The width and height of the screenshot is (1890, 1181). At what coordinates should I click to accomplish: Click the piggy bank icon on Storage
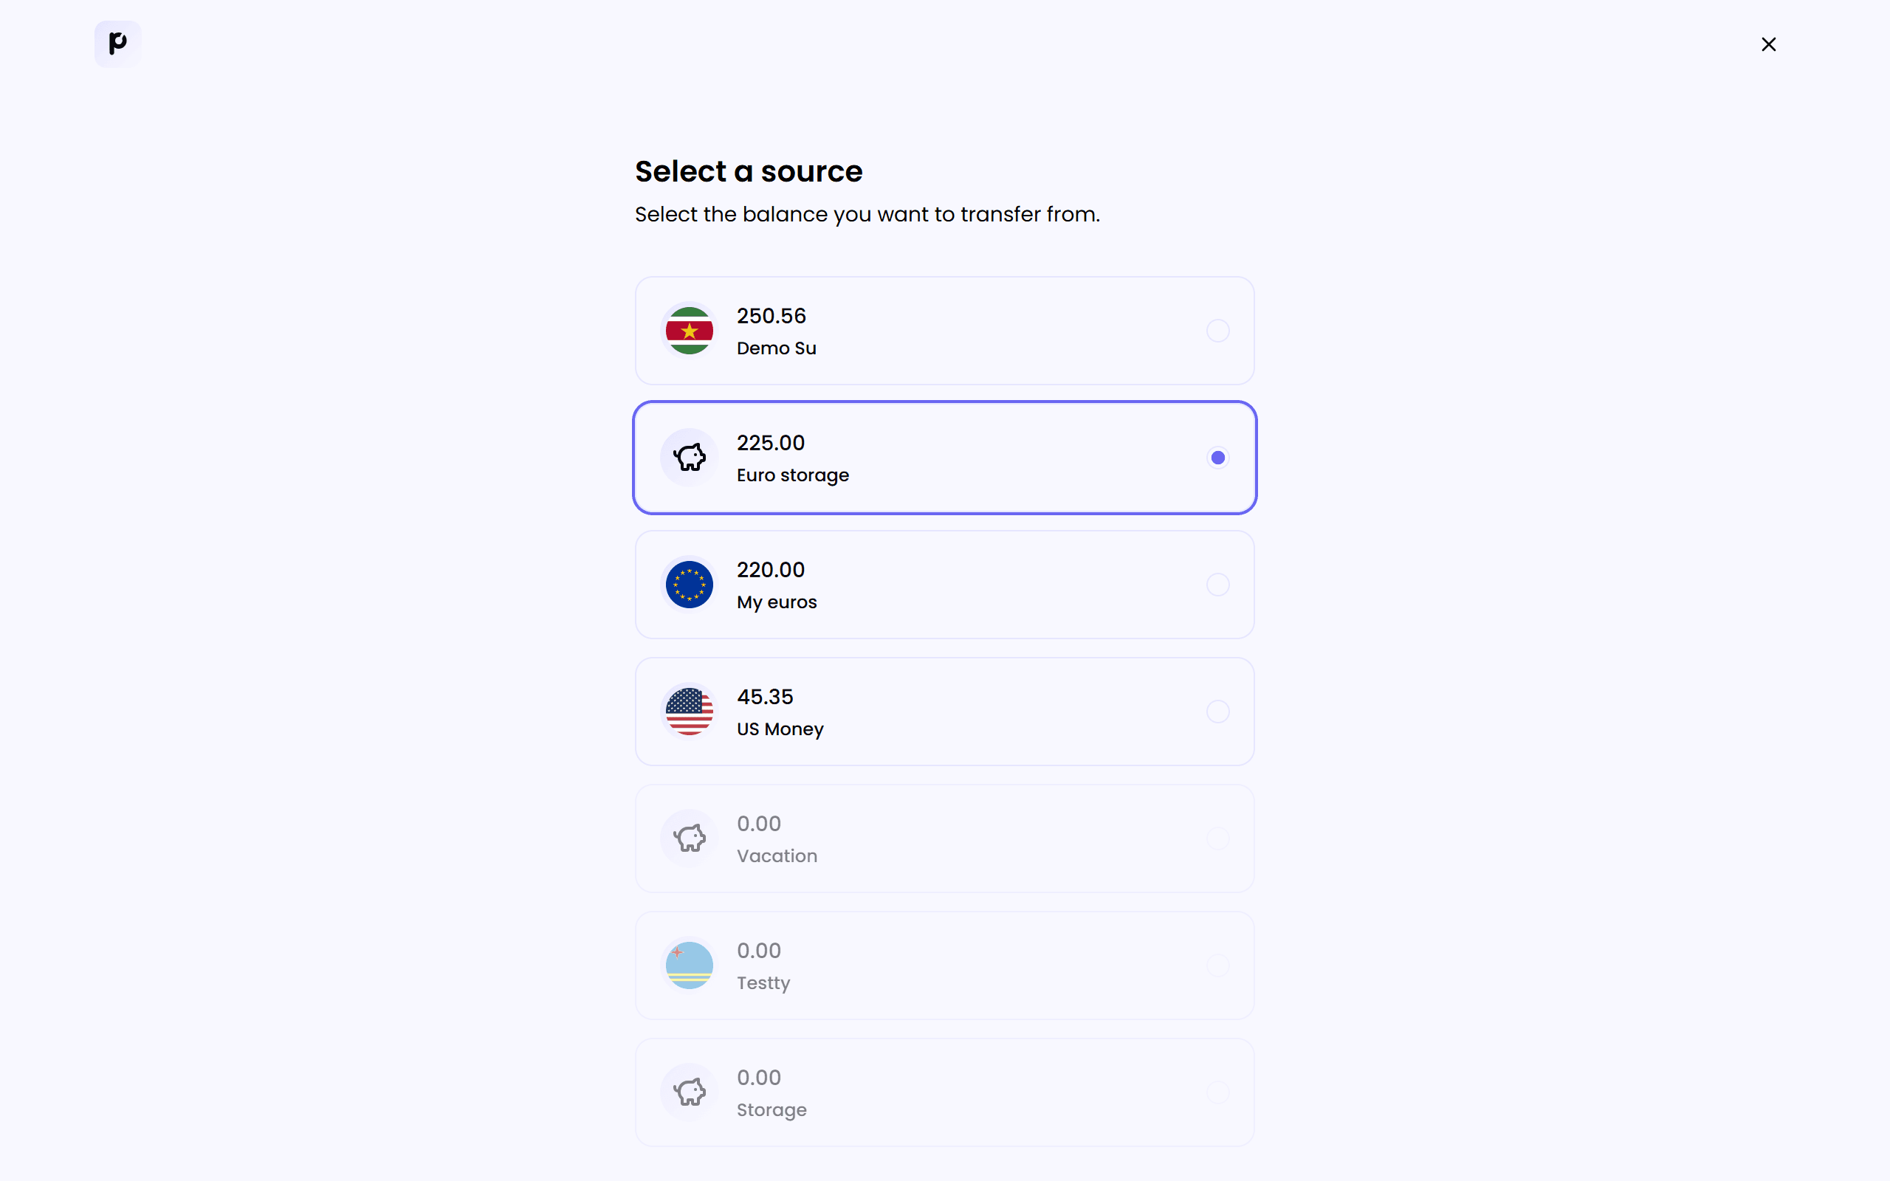click(x=688, y=1091)
